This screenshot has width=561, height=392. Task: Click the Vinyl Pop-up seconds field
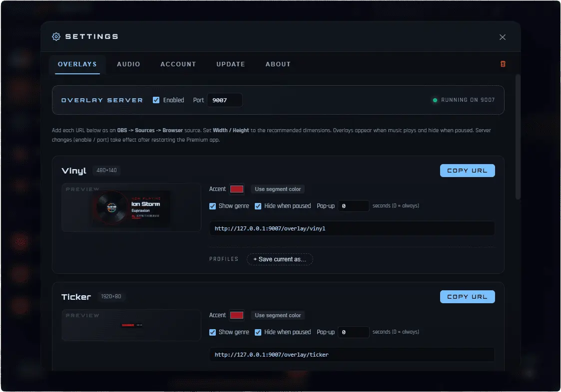pyautogui.click(x=354, y=206)
